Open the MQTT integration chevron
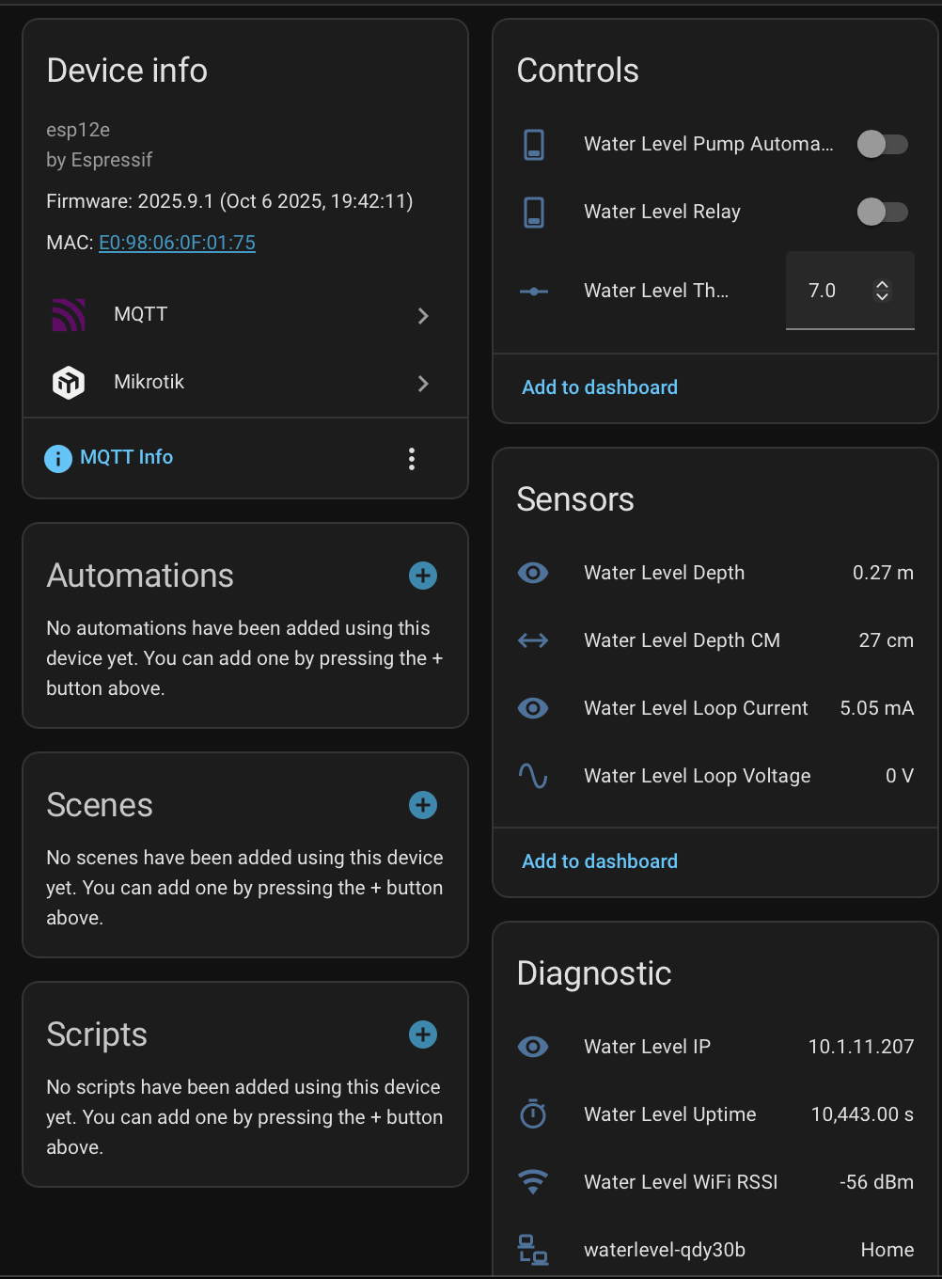The height and width of the screenshot is (1279, 942). (x=423, y=316)
